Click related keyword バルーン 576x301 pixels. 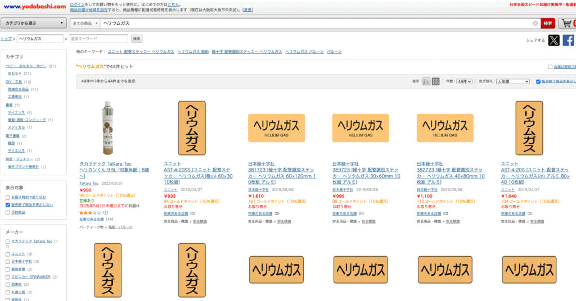pos(334,52)
